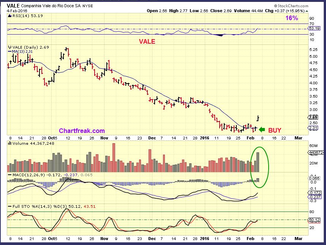Click the red 43.51 stochastic %D value
Viewport: 326px width, 245px height.
pos(90,207)
